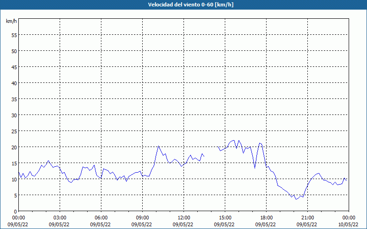
Task: Click the 03:00 time axis label
Action: coord(60,218)
